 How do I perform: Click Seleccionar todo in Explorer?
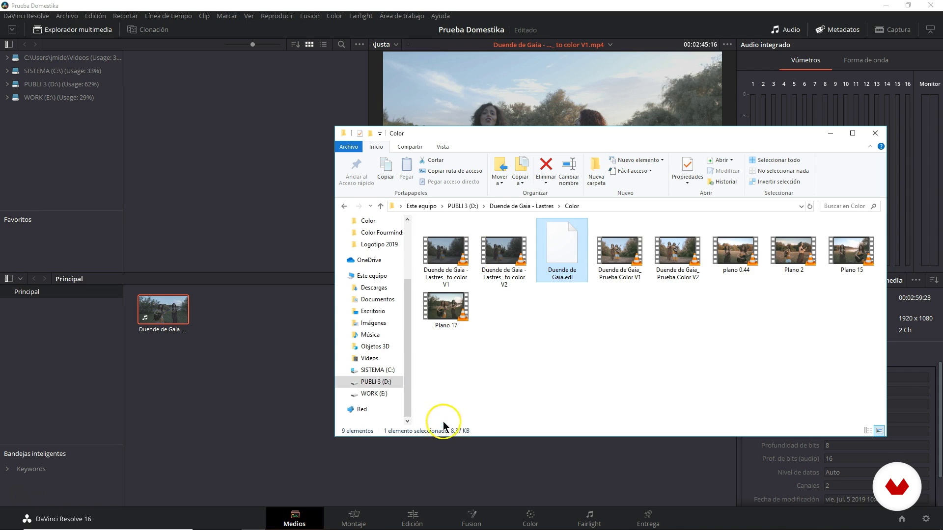(775, 160)
